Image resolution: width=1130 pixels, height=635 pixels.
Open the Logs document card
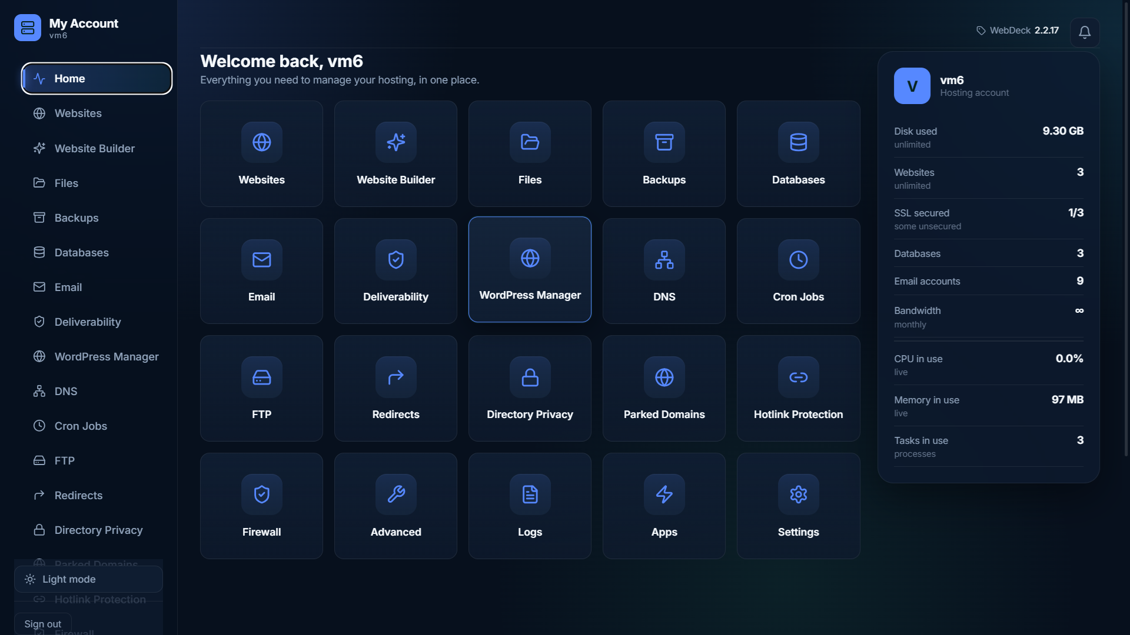[x=530, y=506]
